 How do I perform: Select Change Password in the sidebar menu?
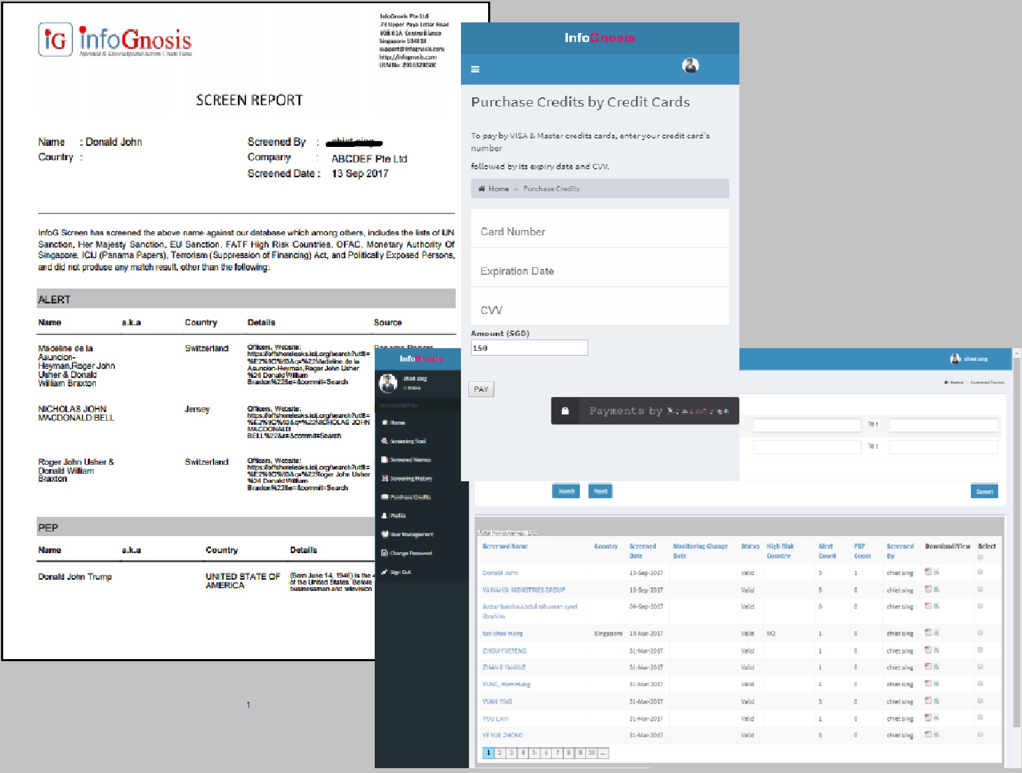pos(411,553)
